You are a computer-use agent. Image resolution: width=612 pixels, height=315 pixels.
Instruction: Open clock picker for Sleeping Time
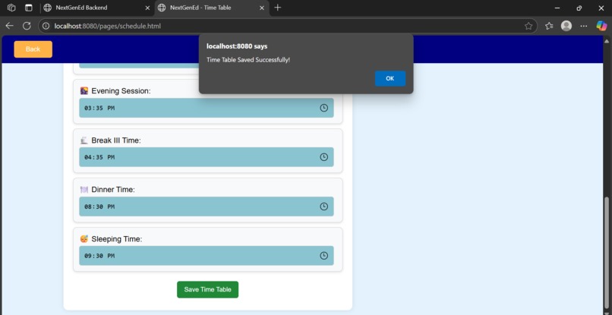pyautogui.click(x=323, y=256)
